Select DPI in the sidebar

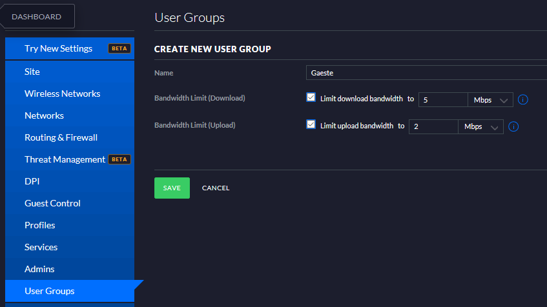coord(70,181)
